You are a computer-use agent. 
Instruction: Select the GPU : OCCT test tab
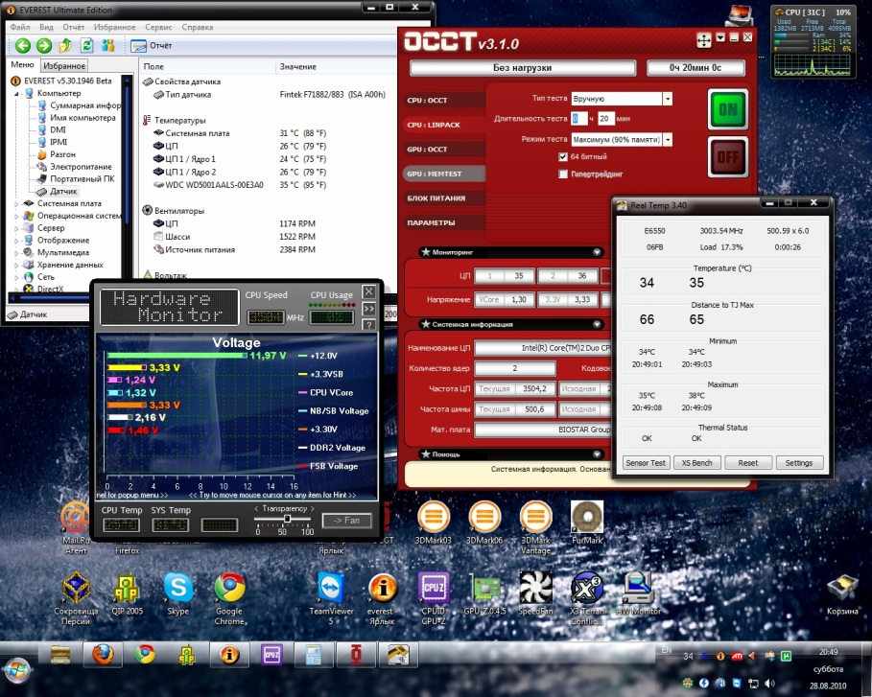[444, 149]
